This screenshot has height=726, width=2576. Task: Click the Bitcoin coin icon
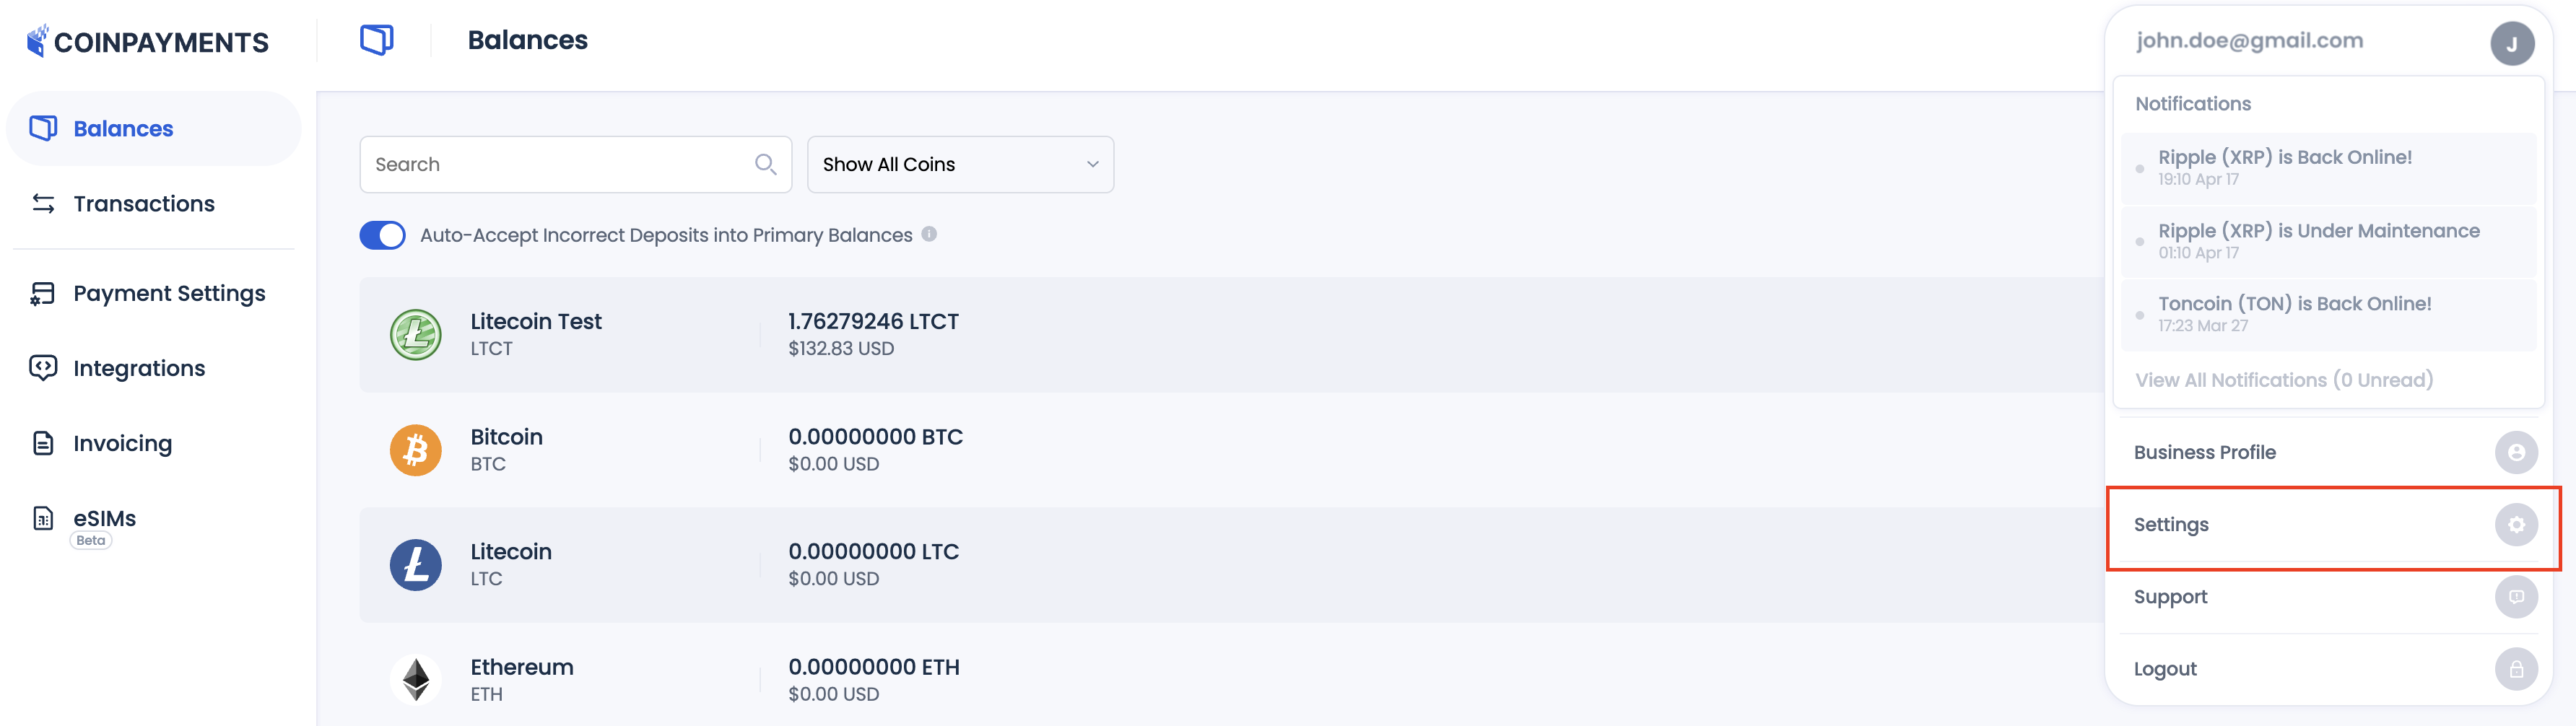tap(415, 450)
